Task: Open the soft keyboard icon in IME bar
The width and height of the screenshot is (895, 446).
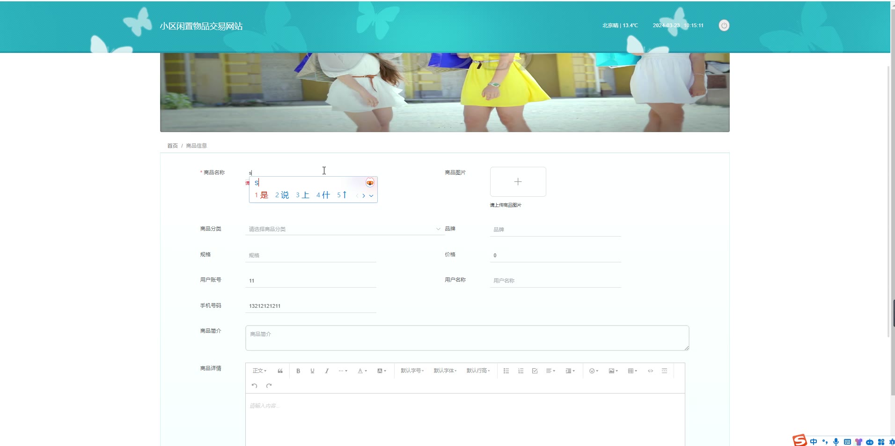Action: pyautogui.click(x=847, y=442)
